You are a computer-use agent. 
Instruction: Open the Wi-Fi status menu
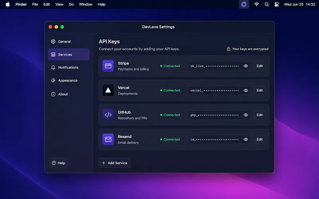pyautogui.click(x=256, y=4)
